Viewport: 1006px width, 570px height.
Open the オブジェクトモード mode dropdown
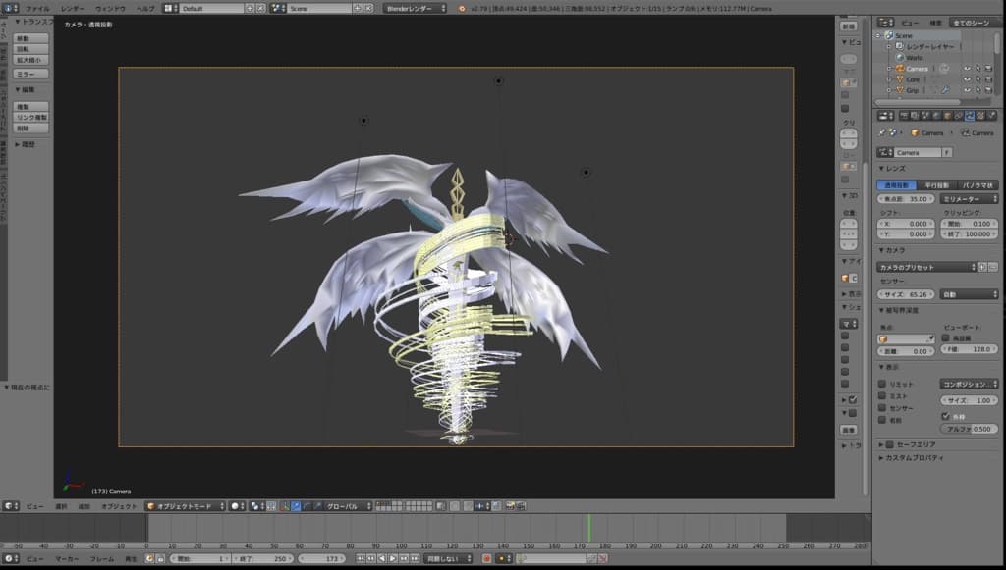[x=184, y=506]
